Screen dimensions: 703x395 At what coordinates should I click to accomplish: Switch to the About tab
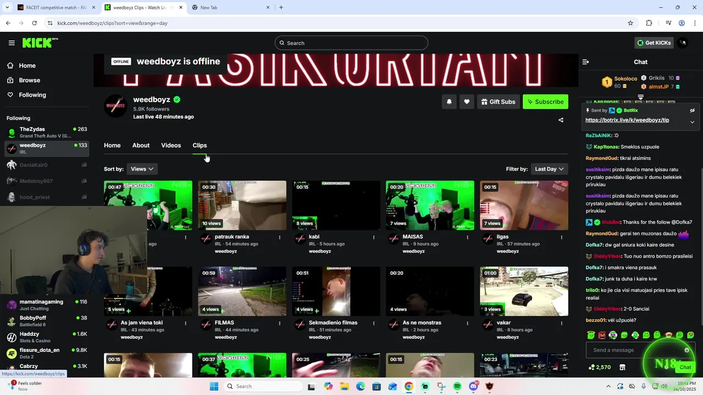141,145
